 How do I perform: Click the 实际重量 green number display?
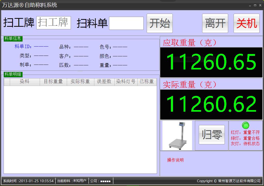211,104
